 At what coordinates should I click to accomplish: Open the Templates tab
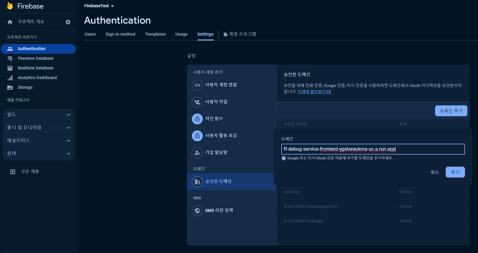click(155, 34)
